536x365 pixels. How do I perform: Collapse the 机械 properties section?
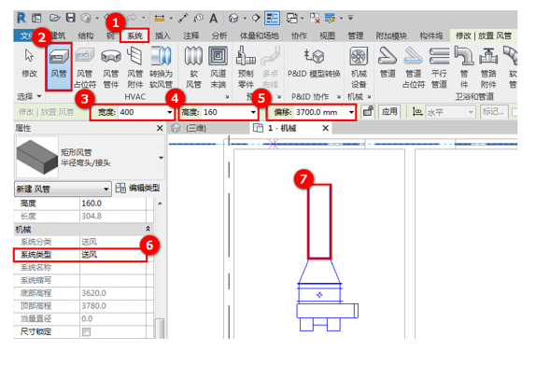tap(148, 229)
